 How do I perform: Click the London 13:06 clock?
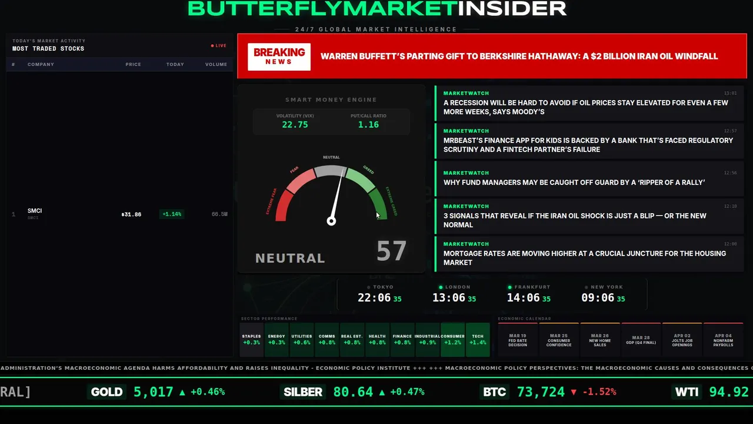454,298
